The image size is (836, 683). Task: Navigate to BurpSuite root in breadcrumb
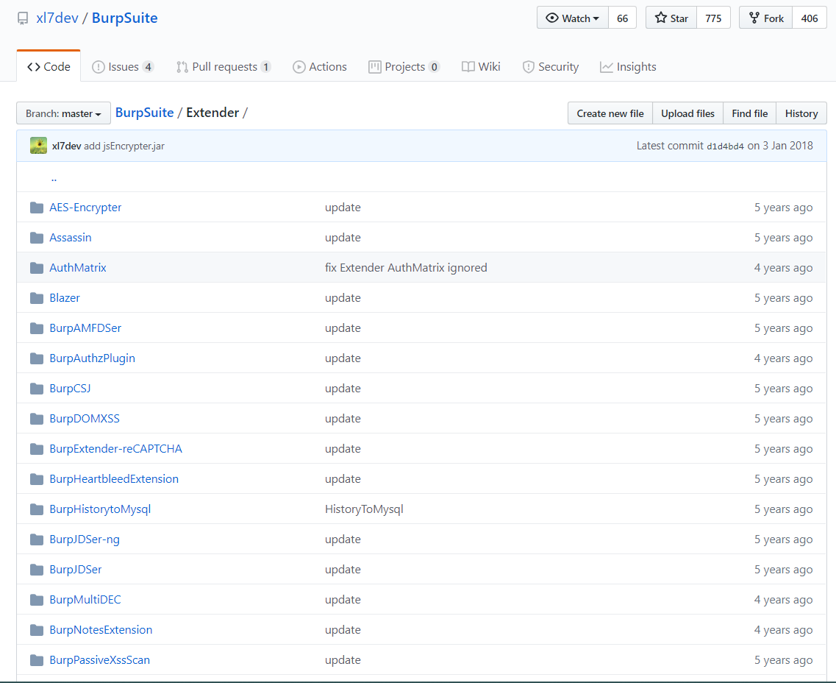tap(145, 113)
